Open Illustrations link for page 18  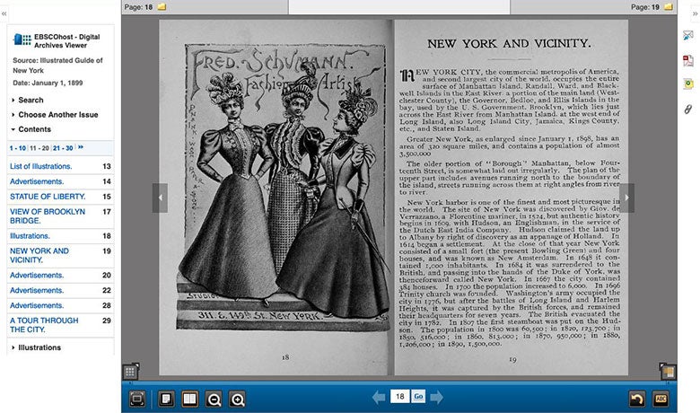click(x=30, y=236)
